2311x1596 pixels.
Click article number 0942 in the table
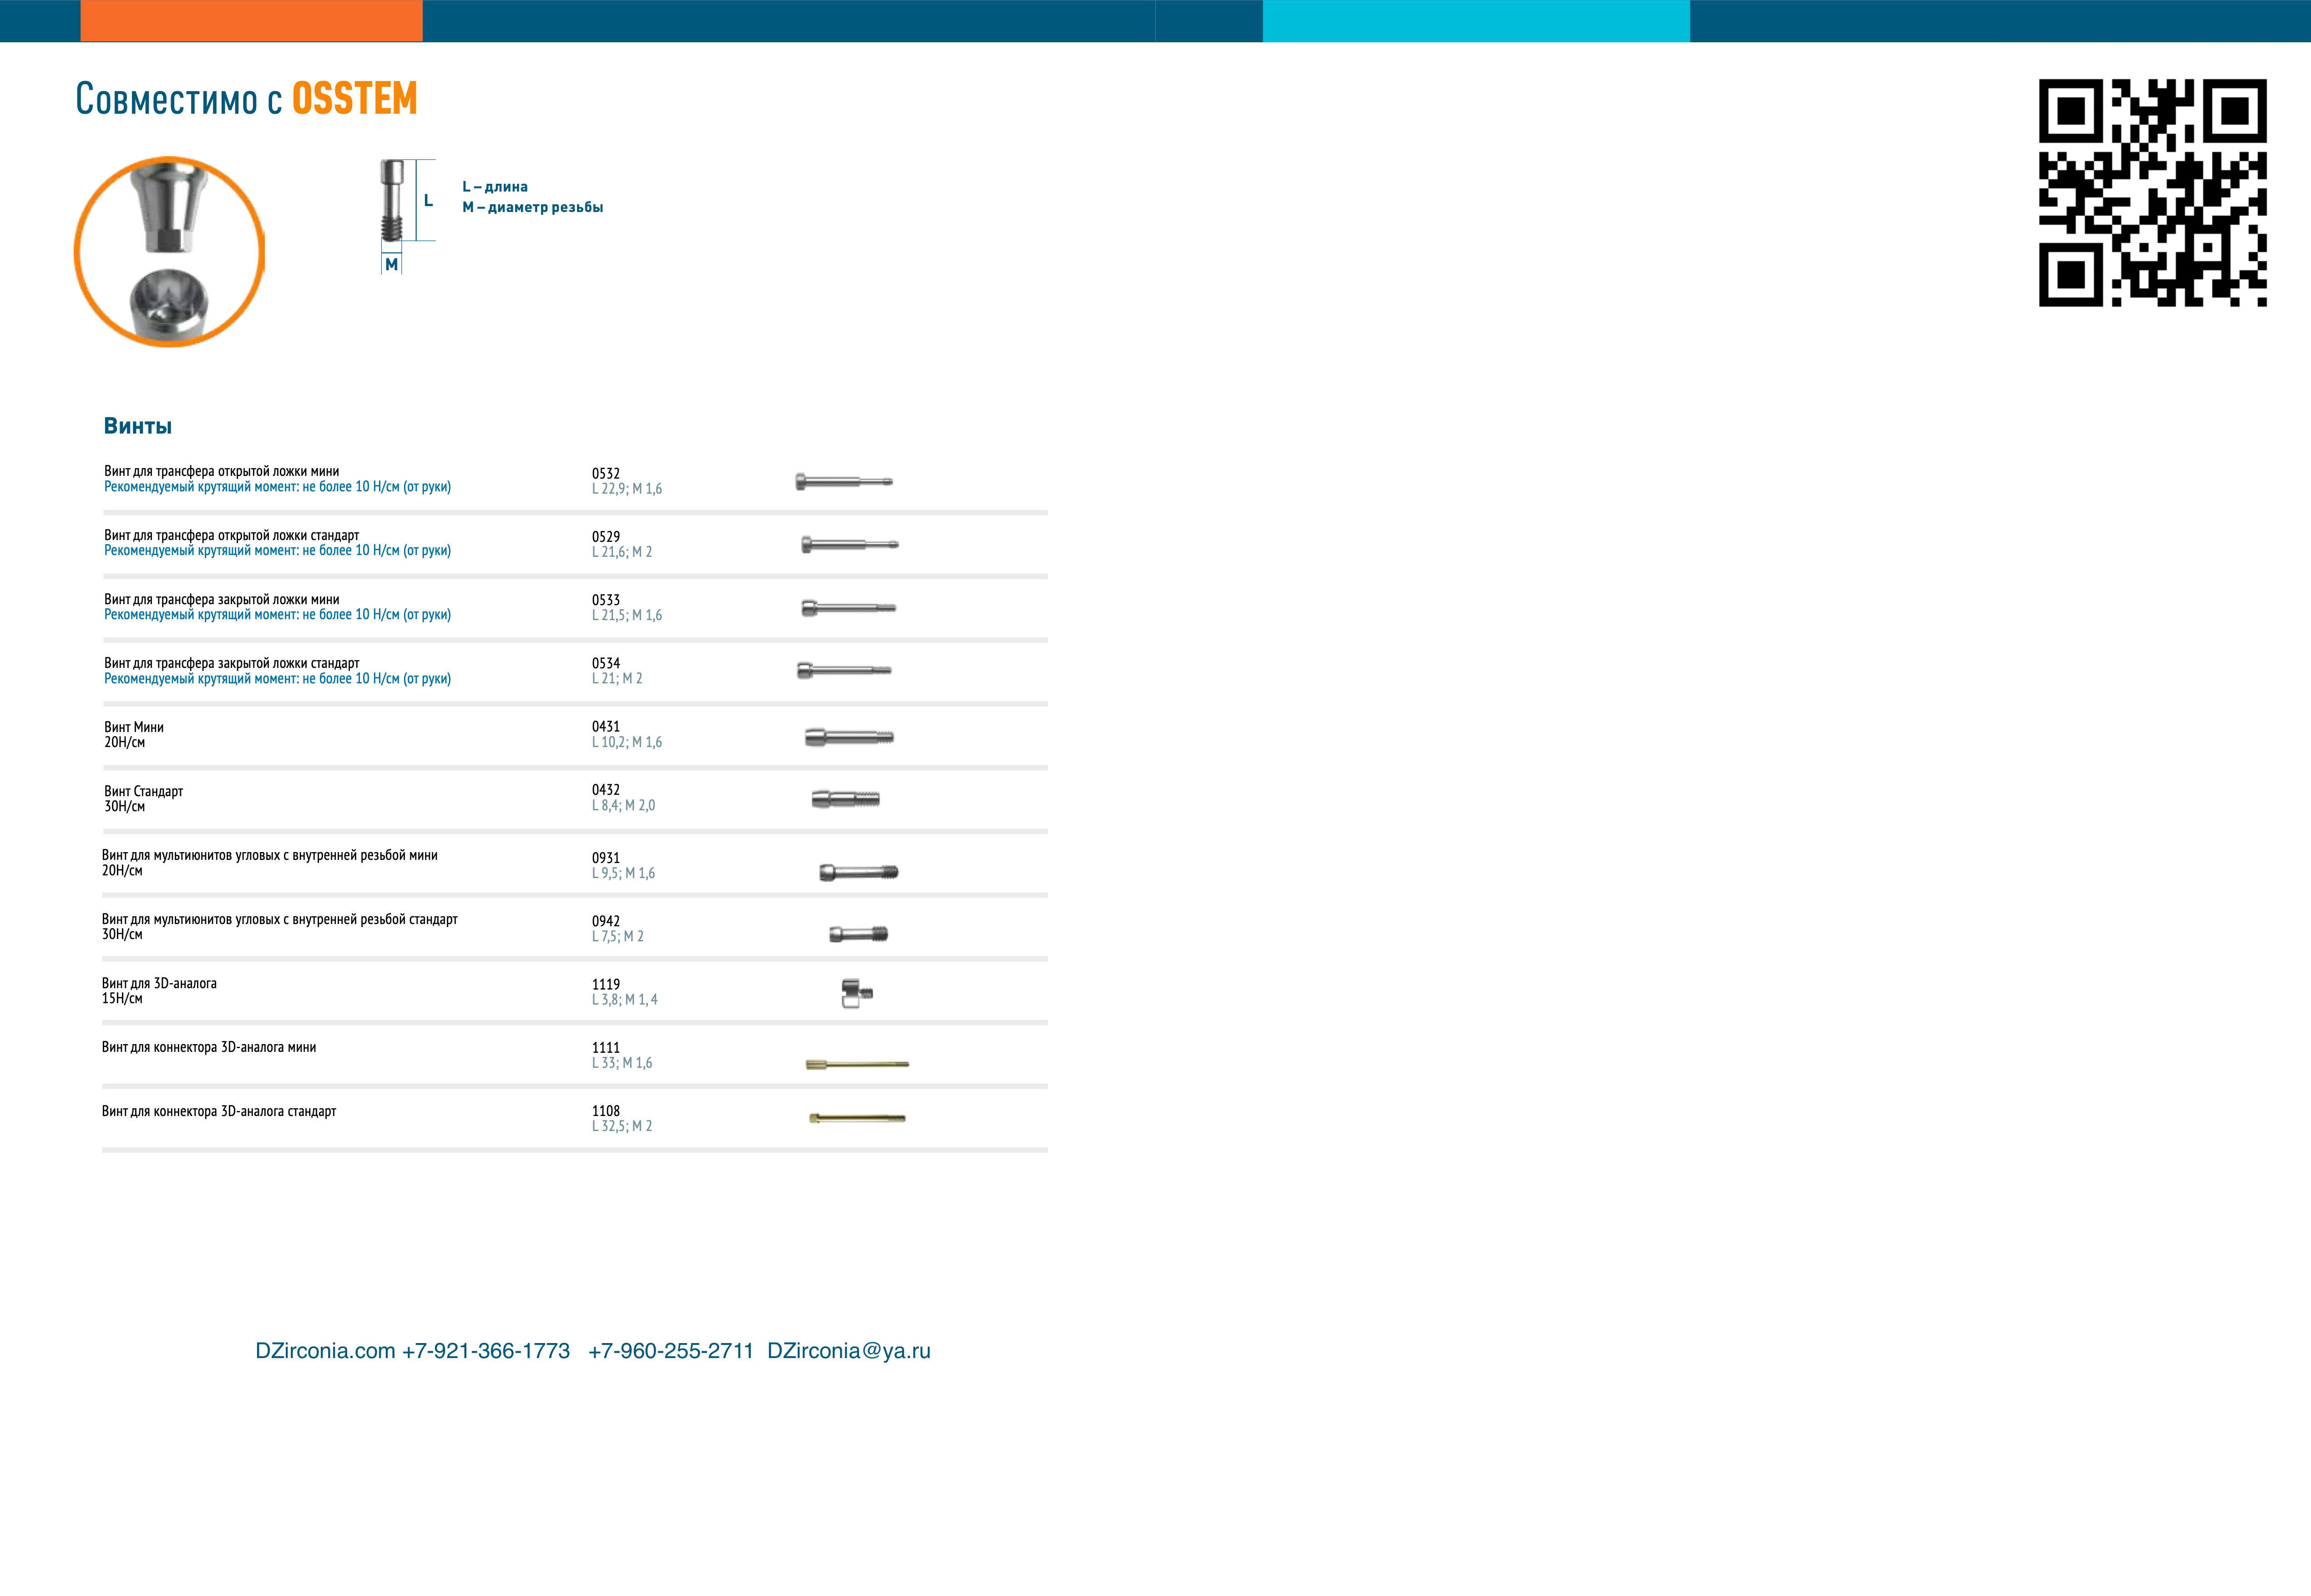pos(605,921)
